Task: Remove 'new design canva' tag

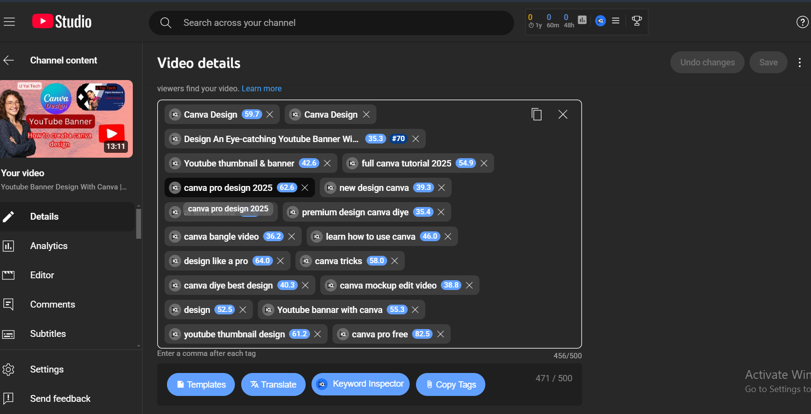Action: 441,187
